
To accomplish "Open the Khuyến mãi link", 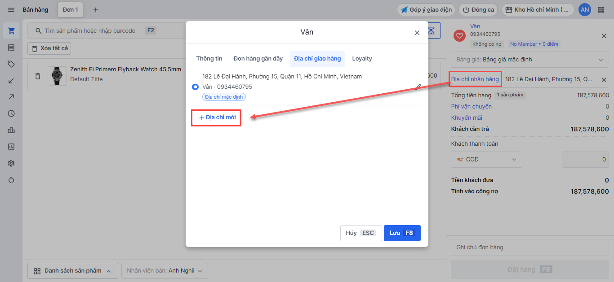I will pos(467,118).
